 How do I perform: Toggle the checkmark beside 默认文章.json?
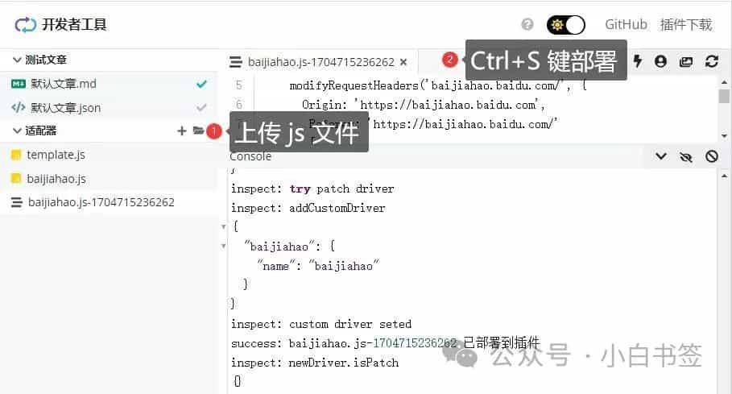click(201, 108)
